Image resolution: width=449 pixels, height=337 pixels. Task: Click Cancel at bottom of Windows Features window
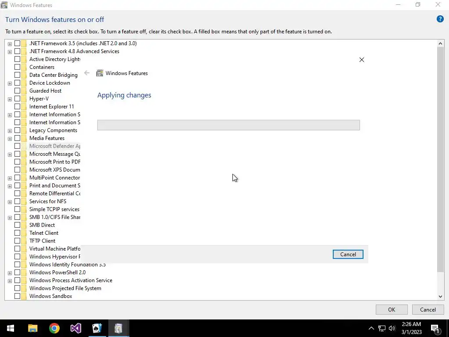[428, 309]
